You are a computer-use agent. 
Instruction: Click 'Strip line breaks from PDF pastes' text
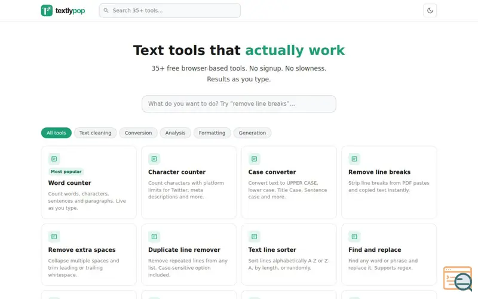coord(389,187)
